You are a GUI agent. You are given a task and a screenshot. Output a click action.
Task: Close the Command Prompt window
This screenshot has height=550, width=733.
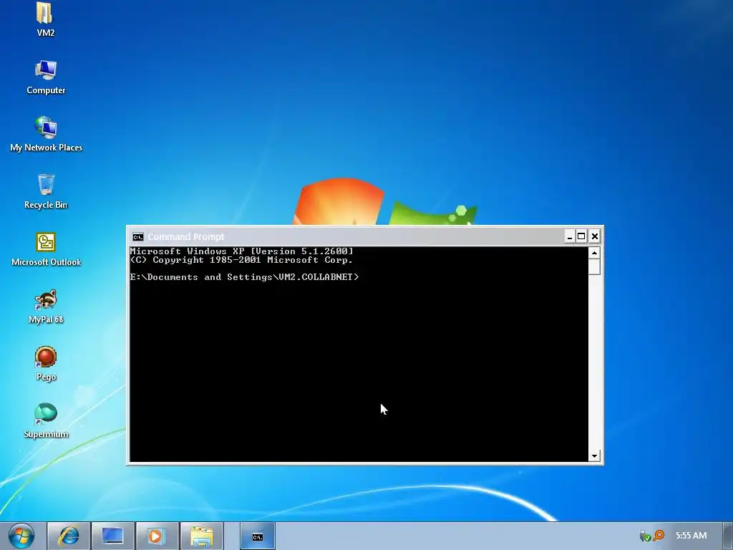pos(595,236)
